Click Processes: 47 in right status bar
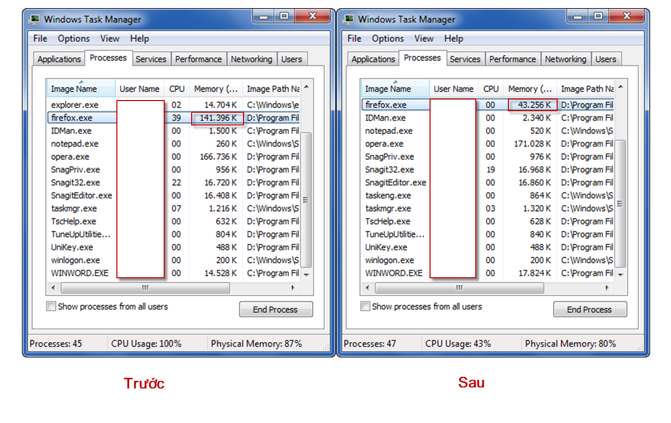 pyautogui.click(x=370, y=344)
